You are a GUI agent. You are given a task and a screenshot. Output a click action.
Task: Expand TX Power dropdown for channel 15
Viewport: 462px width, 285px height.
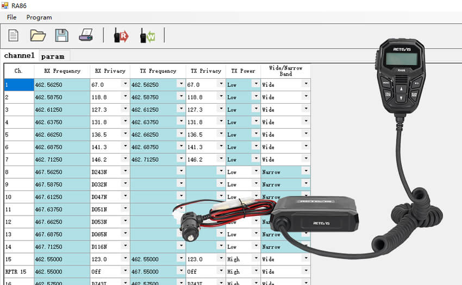(256, 258)
